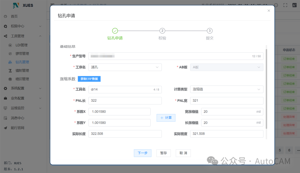Click the 生产型号 input field
The image size is (300, 173).
coord(175,56)
